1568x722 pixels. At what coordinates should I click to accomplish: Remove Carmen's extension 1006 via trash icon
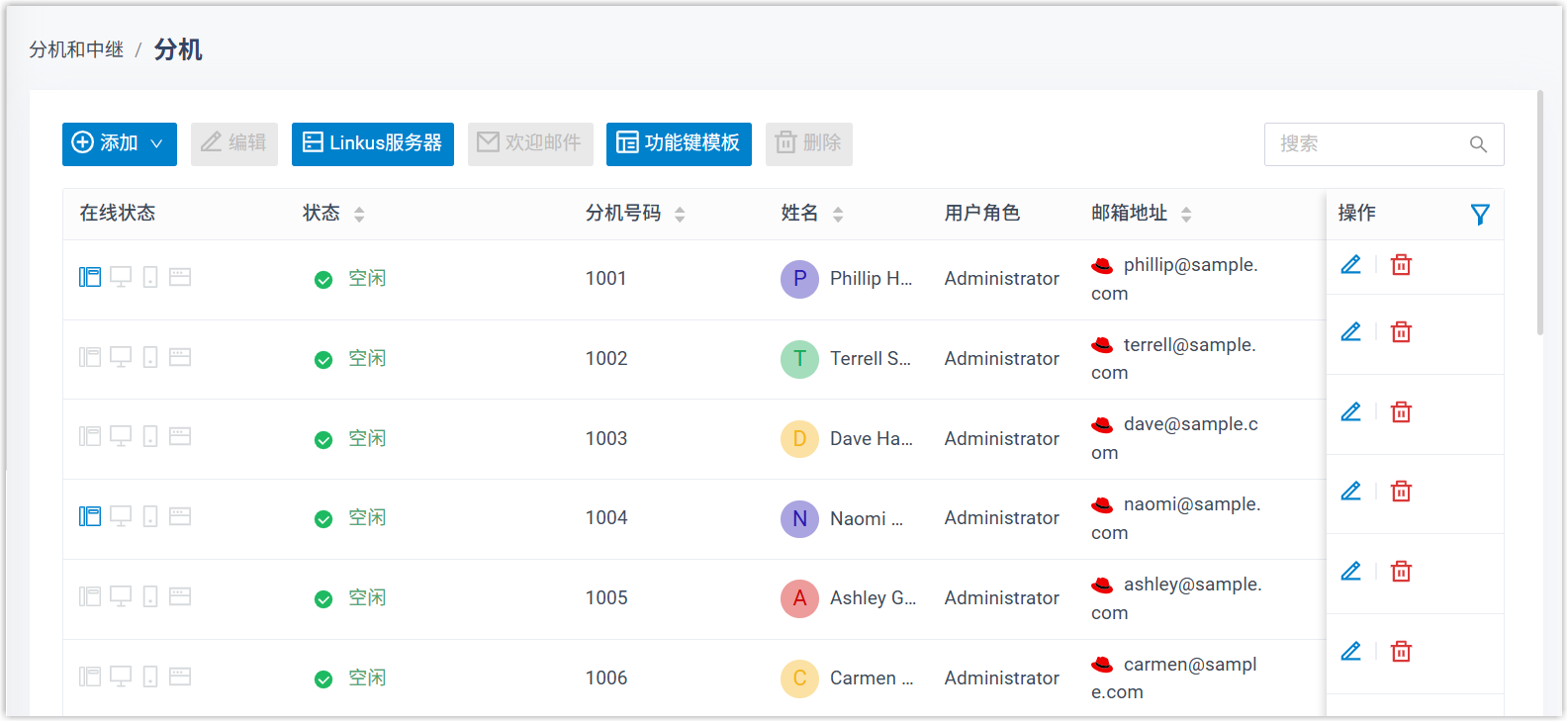pos(1401,652)
